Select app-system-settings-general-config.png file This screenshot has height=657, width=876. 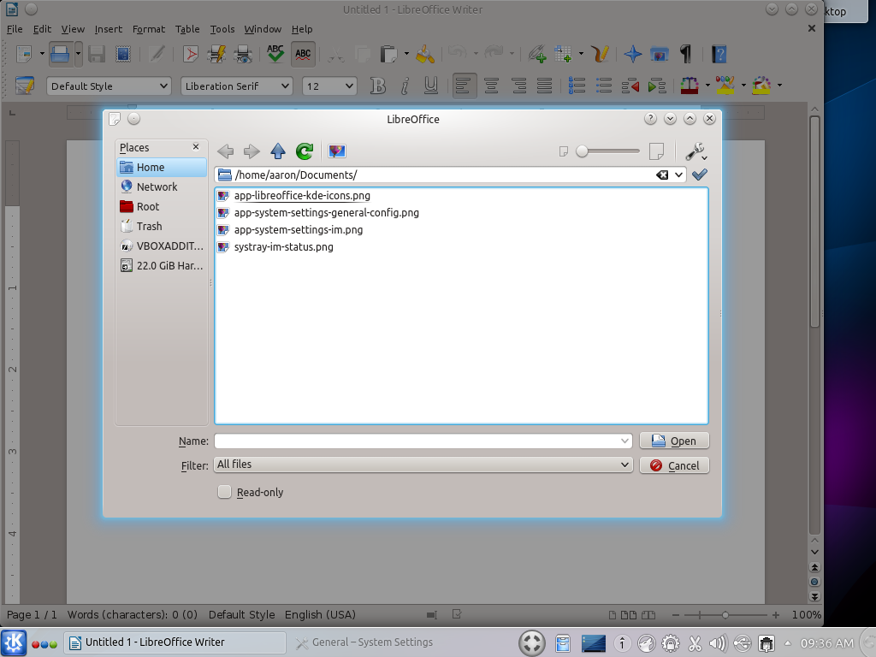[318, 213]
